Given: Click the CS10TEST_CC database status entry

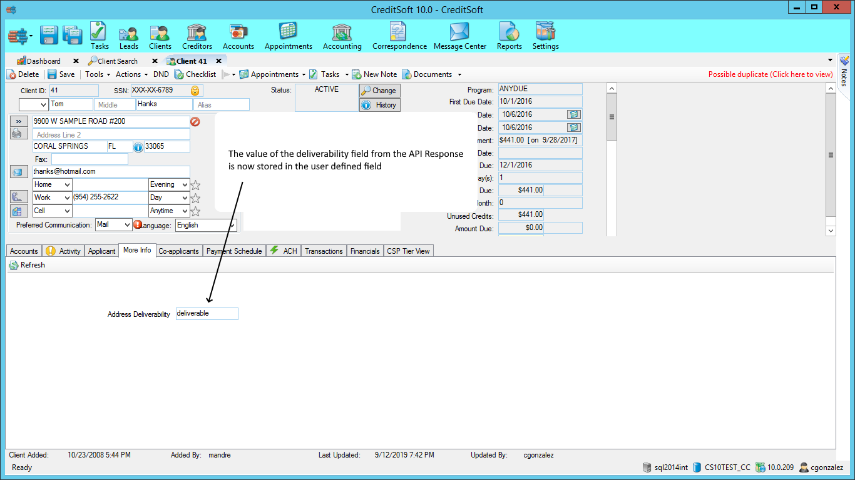Looking at the screenshot, I should pos(721,467).
